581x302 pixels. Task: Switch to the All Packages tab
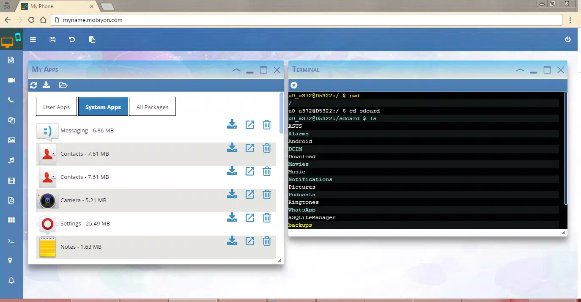coord(152,107)
